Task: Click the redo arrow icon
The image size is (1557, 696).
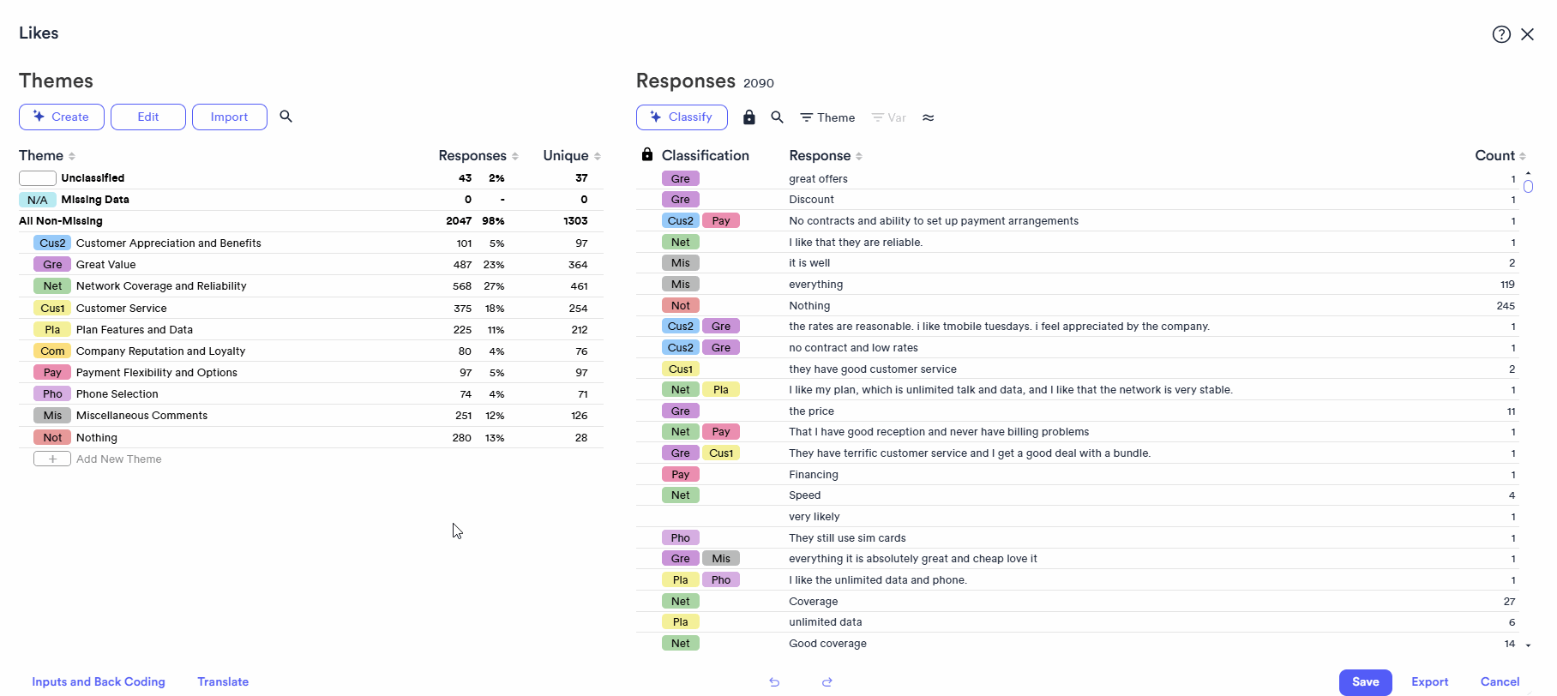Action: (827, 682)
